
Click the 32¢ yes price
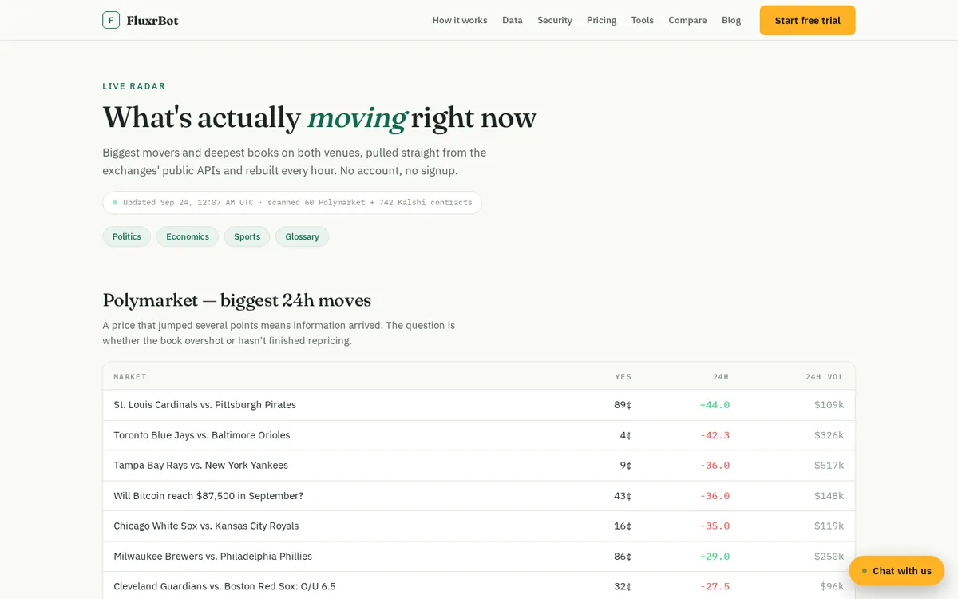pos(623,586)
